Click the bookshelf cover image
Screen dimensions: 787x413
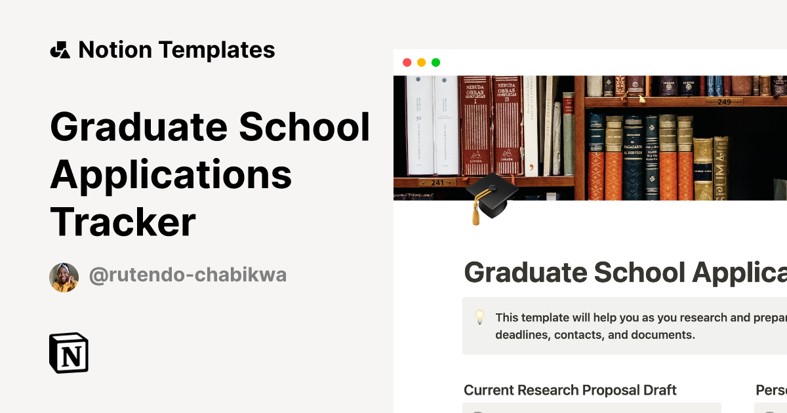590,131
